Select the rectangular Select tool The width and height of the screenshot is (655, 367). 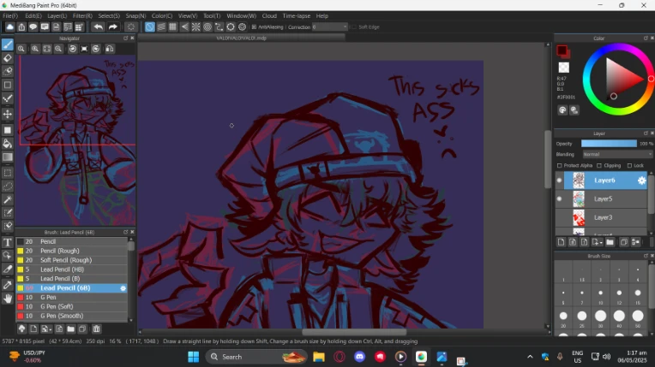[8, 173]
